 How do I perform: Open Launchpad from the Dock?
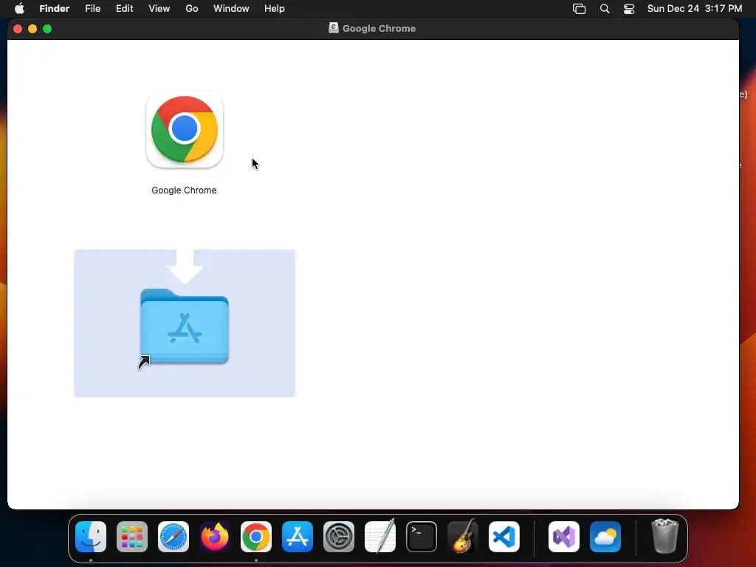point(132,537)
